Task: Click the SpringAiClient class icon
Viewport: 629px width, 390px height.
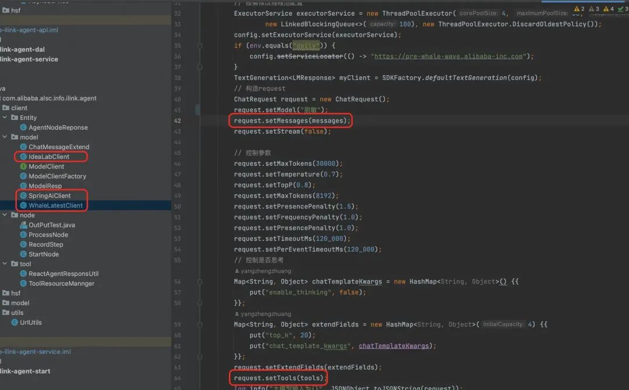Action: (23, 196)
